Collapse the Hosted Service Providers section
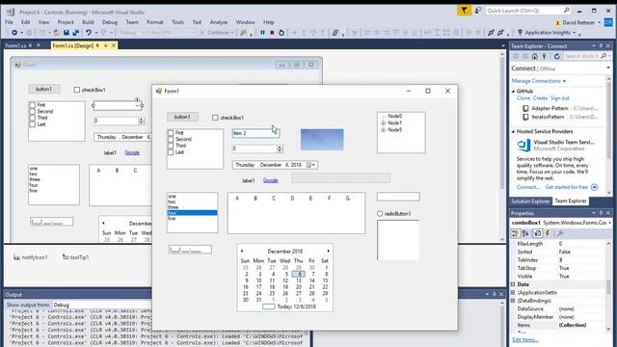This screenshot has height=347, width=617. (x=513, y=132)
